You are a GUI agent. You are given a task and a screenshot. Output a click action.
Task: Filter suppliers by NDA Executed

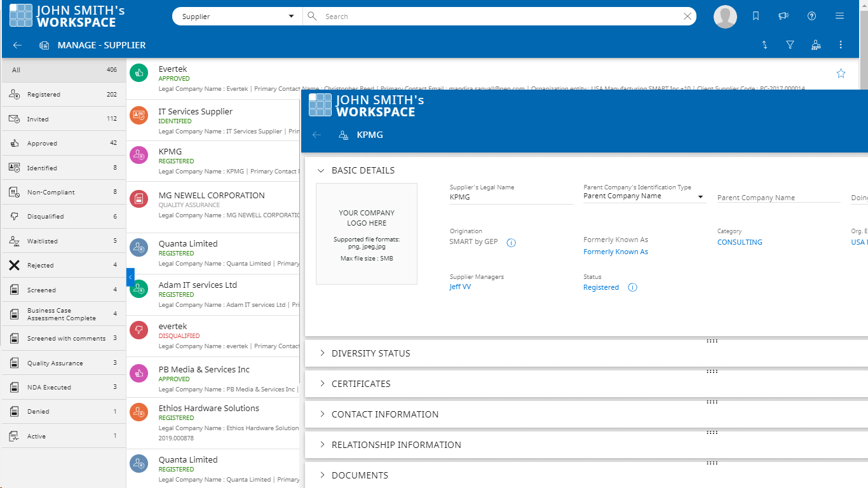[64, 387]
